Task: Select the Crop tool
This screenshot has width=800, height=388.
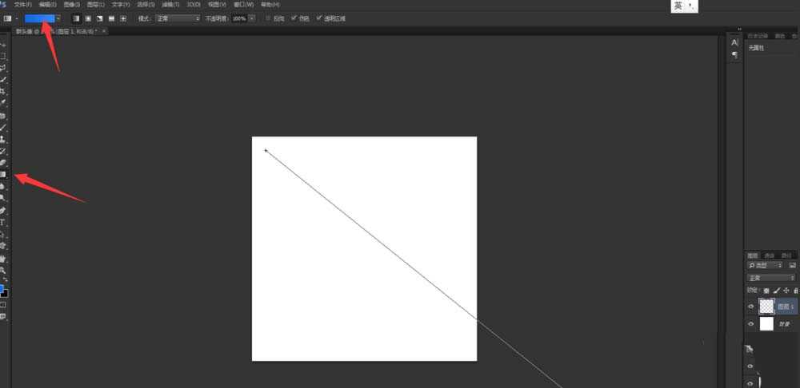Action: tap(3, 91)
